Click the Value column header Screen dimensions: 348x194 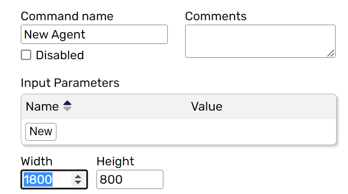206,107
